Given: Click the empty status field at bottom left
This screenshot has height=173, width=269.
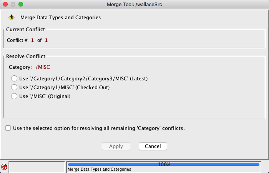Looking at the screenshot, I should click(37, 167).
